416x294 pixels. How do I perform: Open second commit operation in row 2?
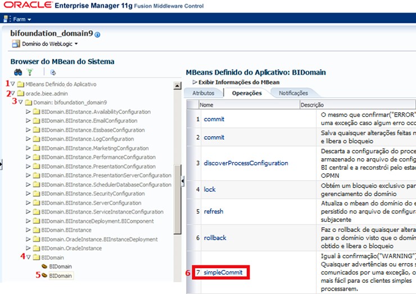[214, 137]
